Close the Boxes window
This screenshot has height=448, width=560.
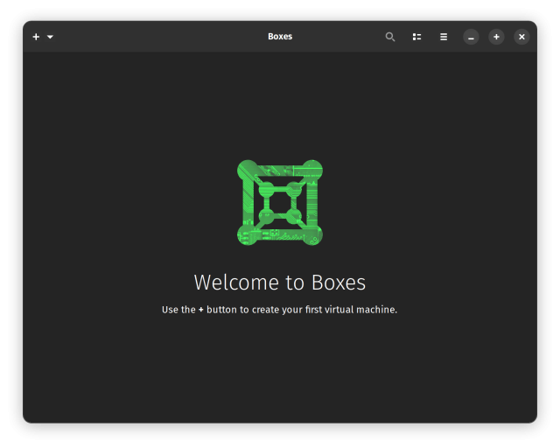(521, 37)
